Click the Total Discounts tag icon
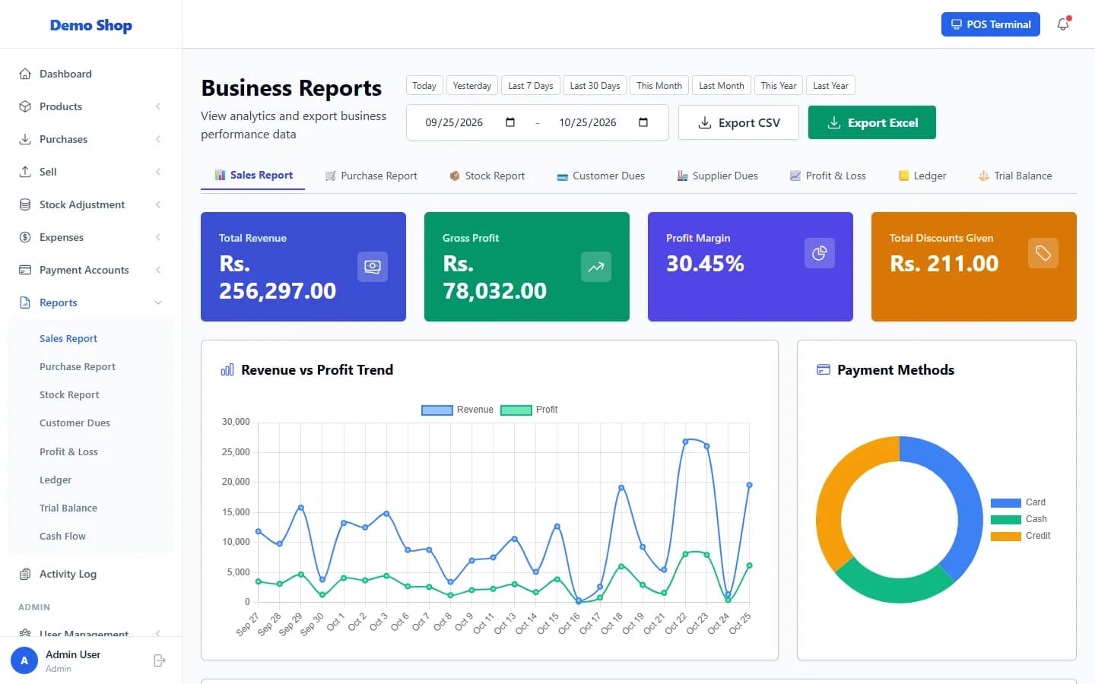Screen dimensions: 1095x684 [x=1043, y=253]
